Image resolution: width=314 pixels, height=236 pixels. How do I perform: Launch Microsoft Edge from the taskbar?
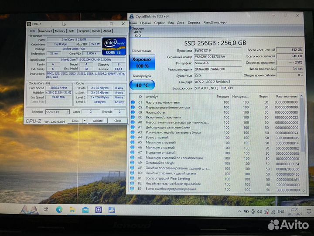[59, 210]
